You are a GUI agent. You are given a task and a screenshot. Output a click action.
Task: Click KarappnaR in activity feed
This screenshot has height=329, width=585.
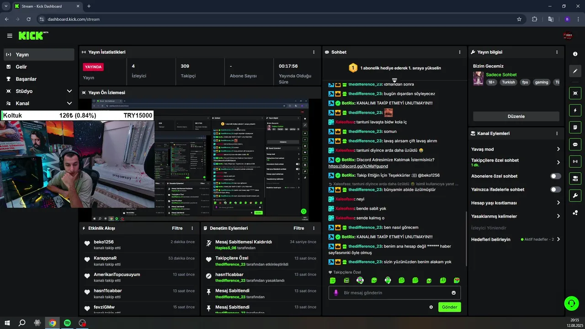pyautogui.click(x=105, y=258)
